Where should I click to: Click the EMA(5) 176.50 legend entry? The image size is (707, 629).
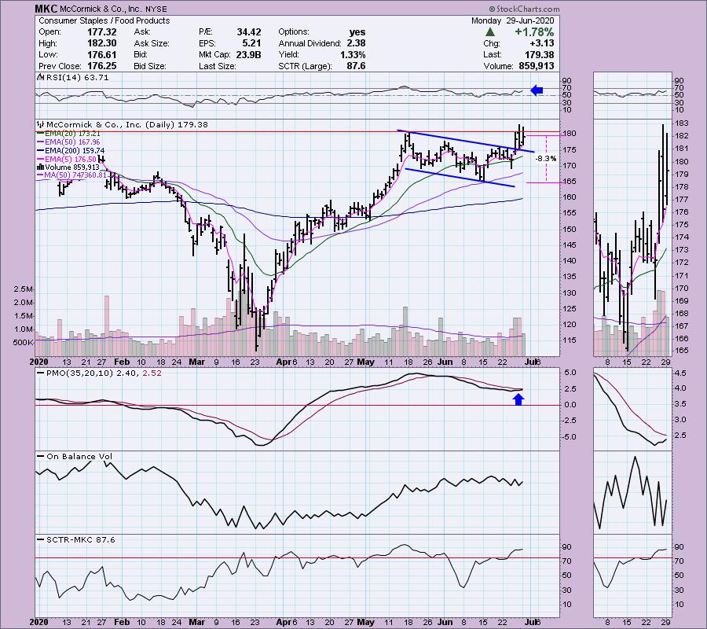(x=71, y=160)
